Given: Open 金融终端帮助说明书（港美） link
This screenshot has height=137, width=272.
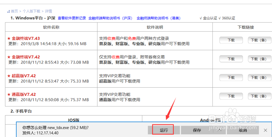Looking at the screenshot, I should coord(159,18).
